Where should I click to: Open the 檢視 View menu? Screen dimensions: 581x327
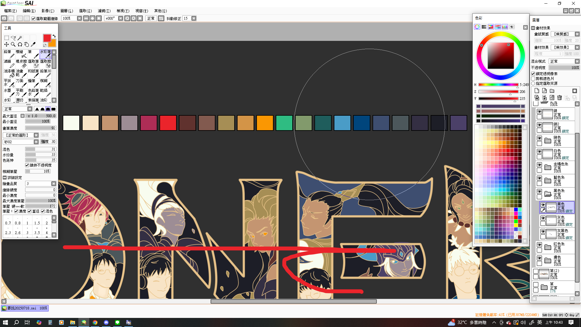click(123, 11)
